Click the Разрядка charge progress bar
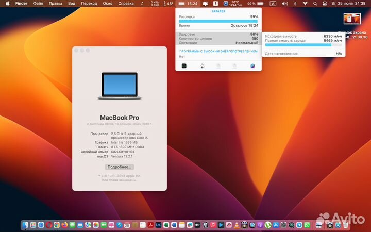 point(218,21)
